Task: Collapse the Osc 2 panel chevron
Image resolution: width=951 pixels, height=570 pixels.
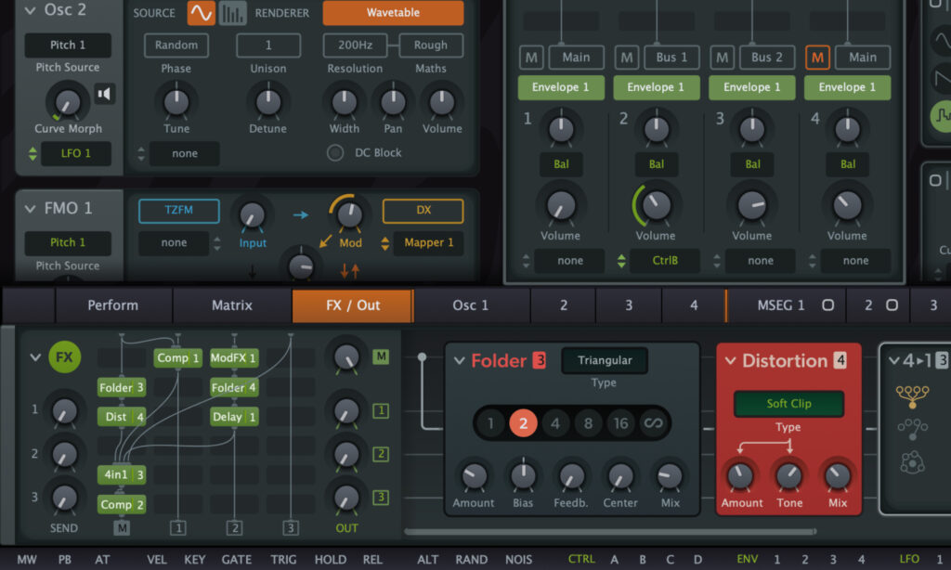Action: pyautogui.click(x=29, y=11)
